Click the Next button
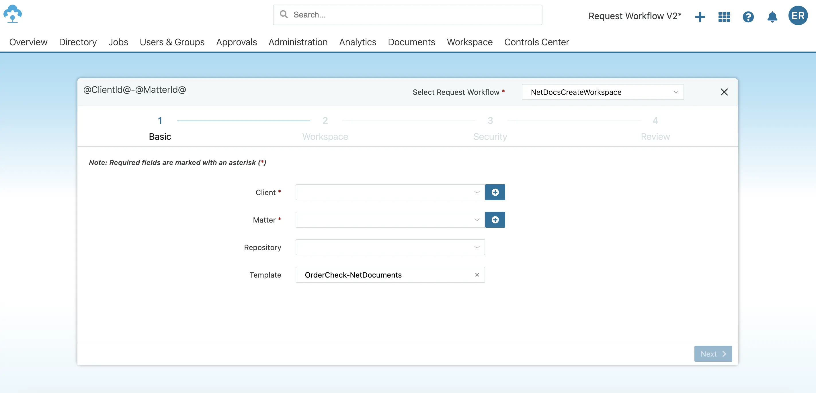816x393 pixels. click(713, 353)
